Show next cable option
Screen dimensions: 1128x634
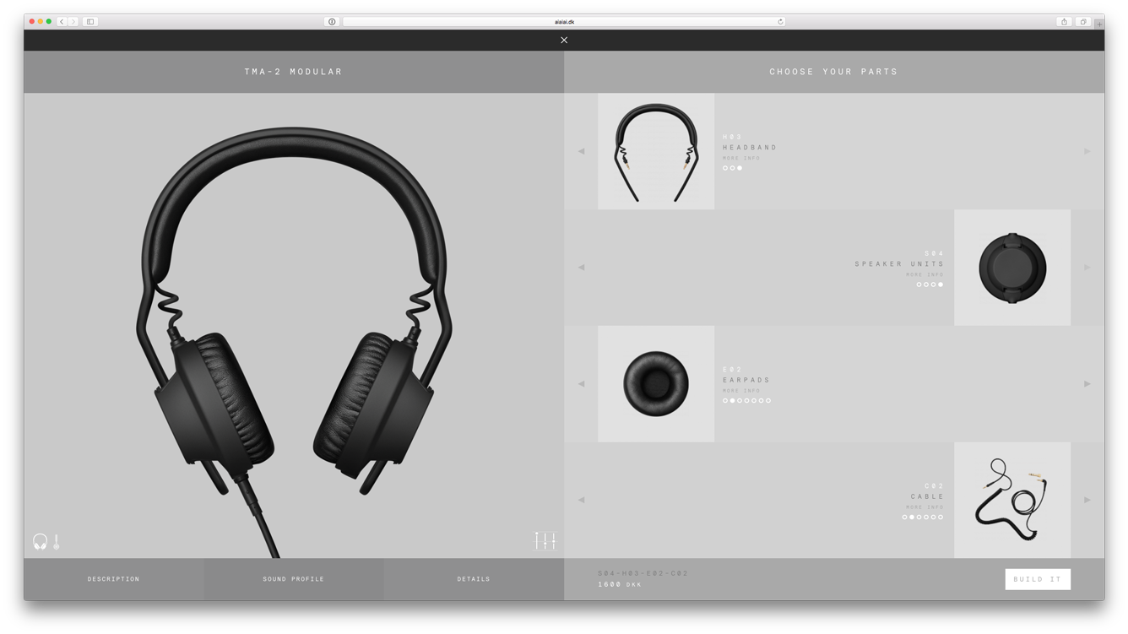[x=1087, y=500]
